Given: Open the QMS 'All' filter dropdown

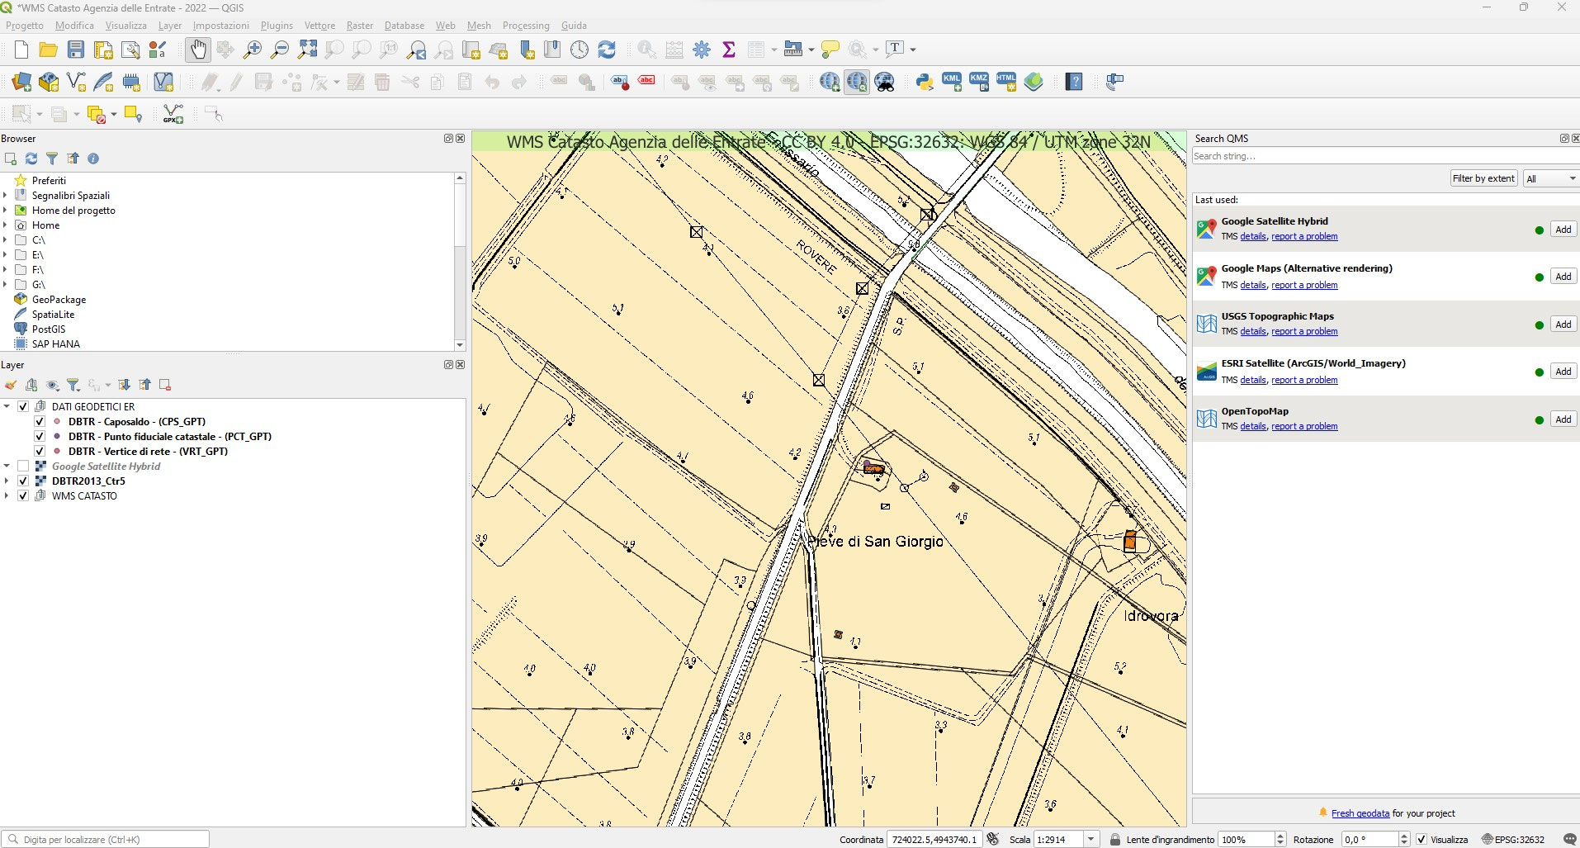Looking at the screenshot, I should 1551,178.
